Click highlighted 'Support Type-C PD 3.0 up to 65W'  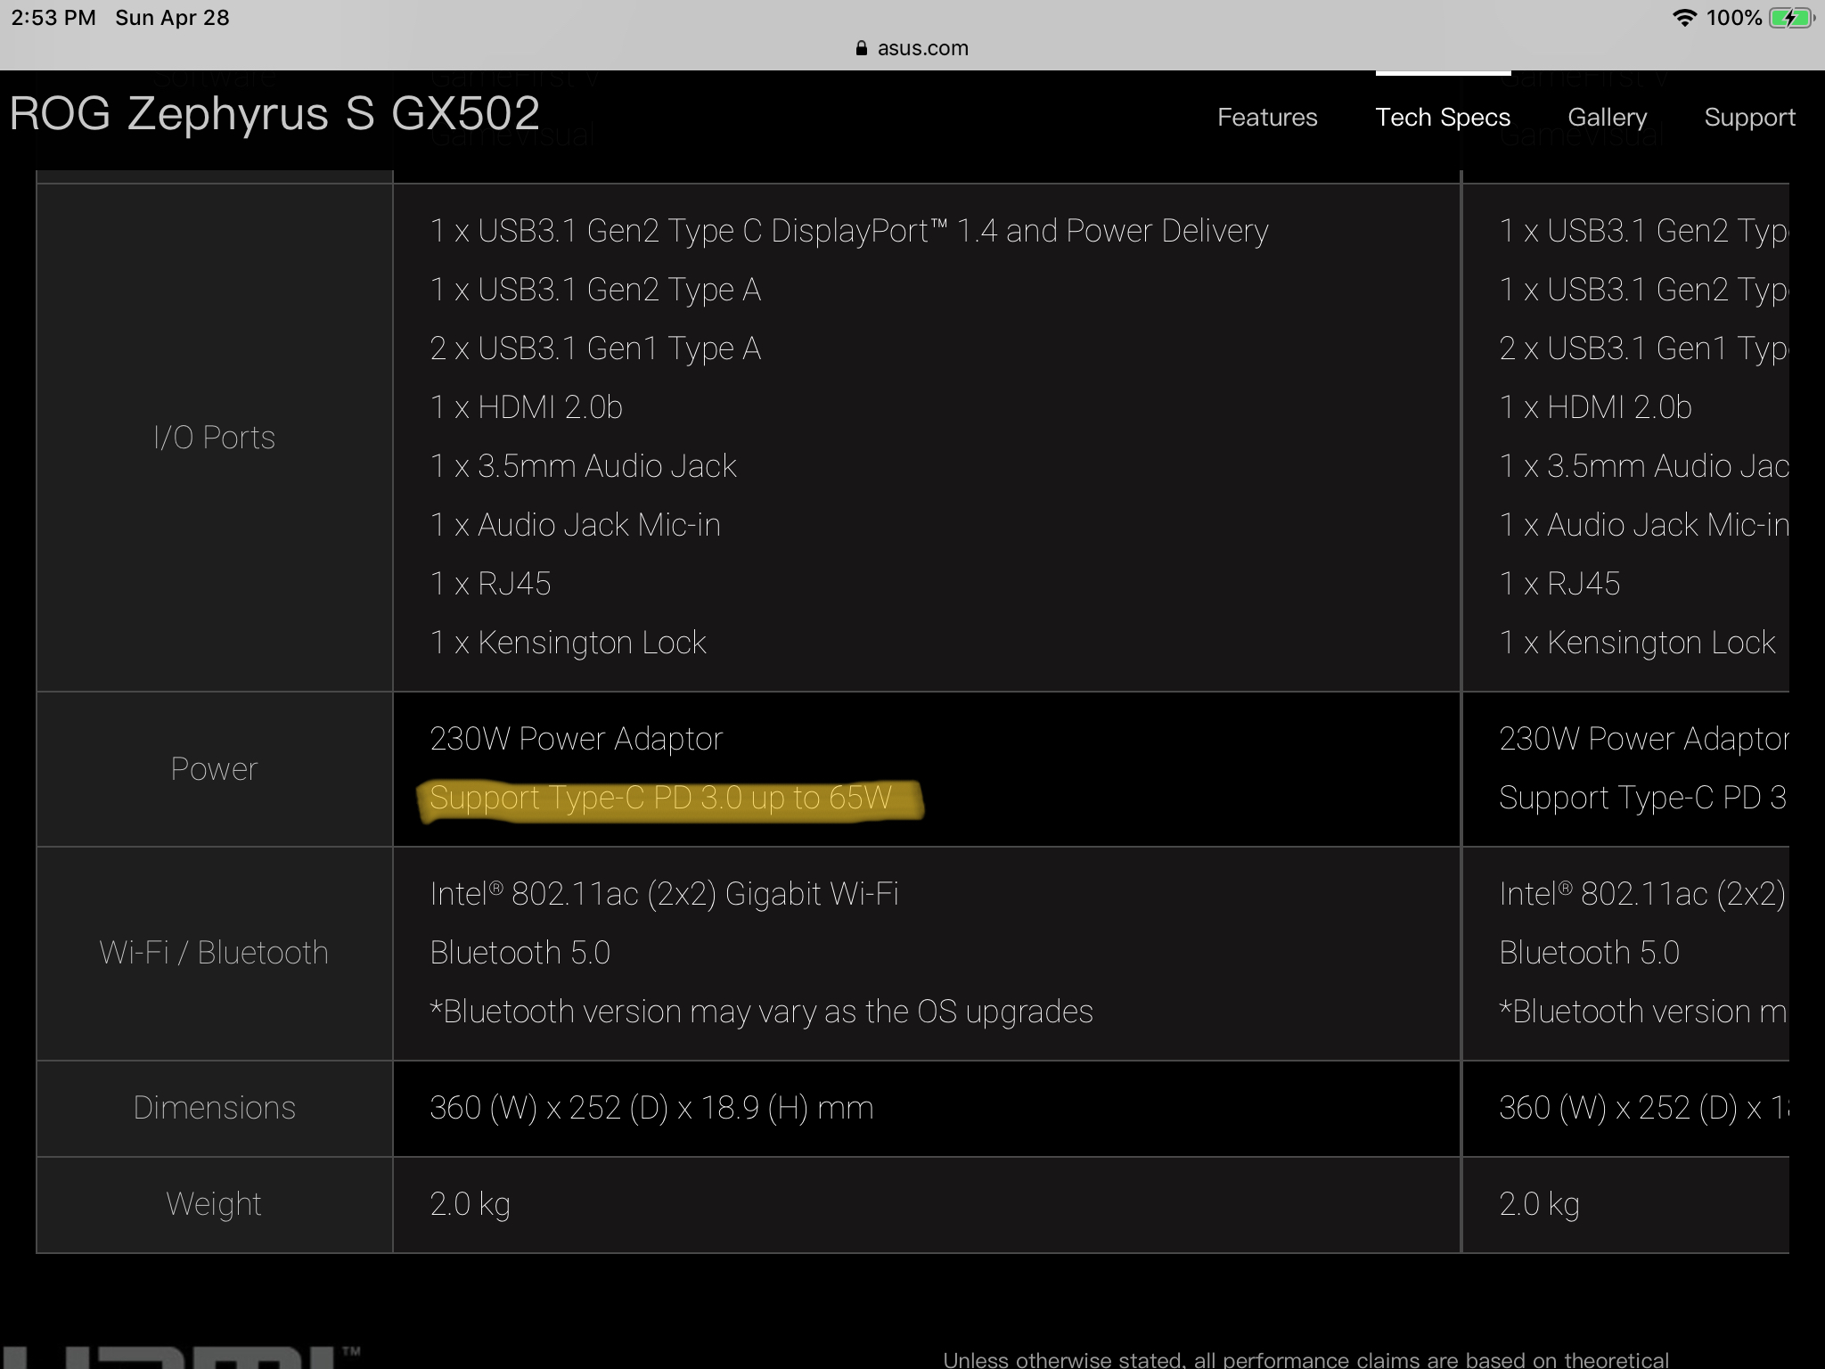(x=660, y=798)
